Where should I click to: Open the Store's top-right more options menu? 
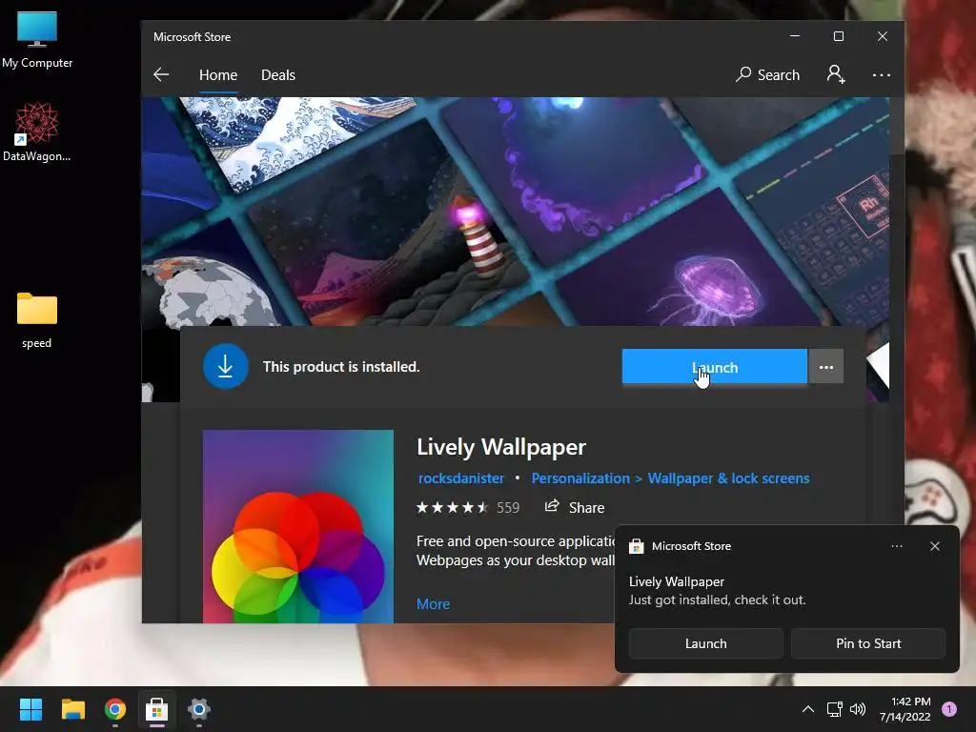(881, 75)
